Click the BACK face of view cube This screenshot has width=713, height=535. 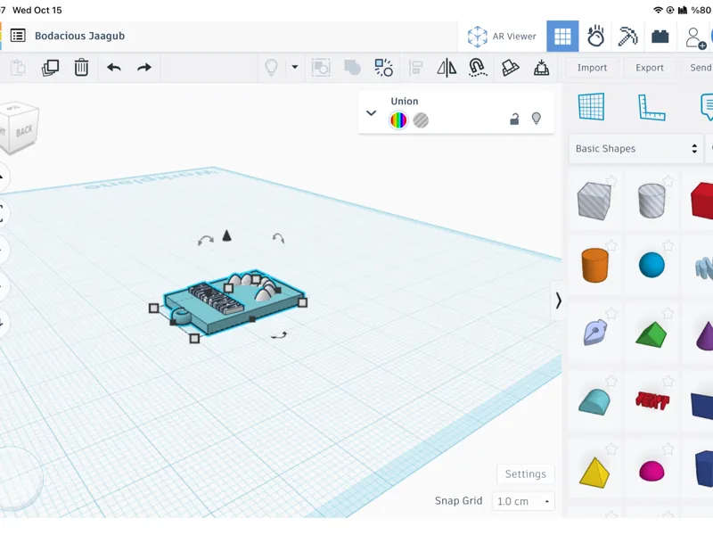click(24, 131)
